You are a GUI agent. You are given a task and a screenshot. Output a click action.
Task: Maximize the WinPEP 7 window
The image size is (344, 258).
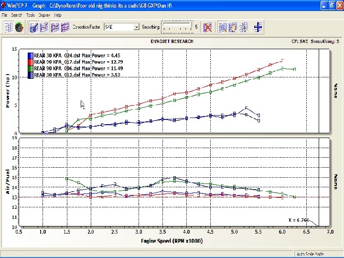click(332, 5)
